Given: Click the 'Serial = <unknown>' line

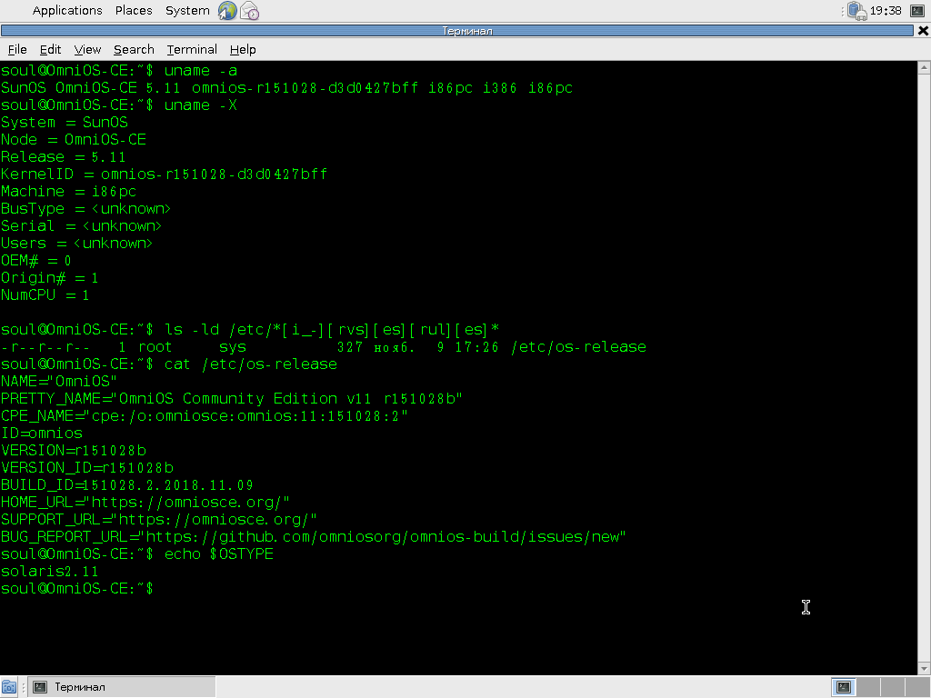Looking at the screenshot, I should 81,226.
